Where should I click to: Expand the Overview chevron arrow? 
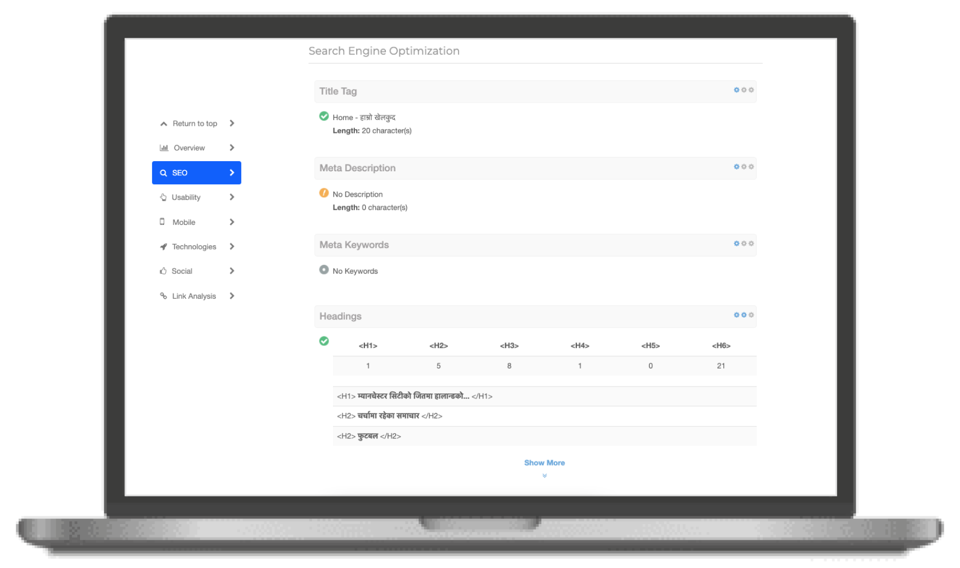(x=232, y=148)
